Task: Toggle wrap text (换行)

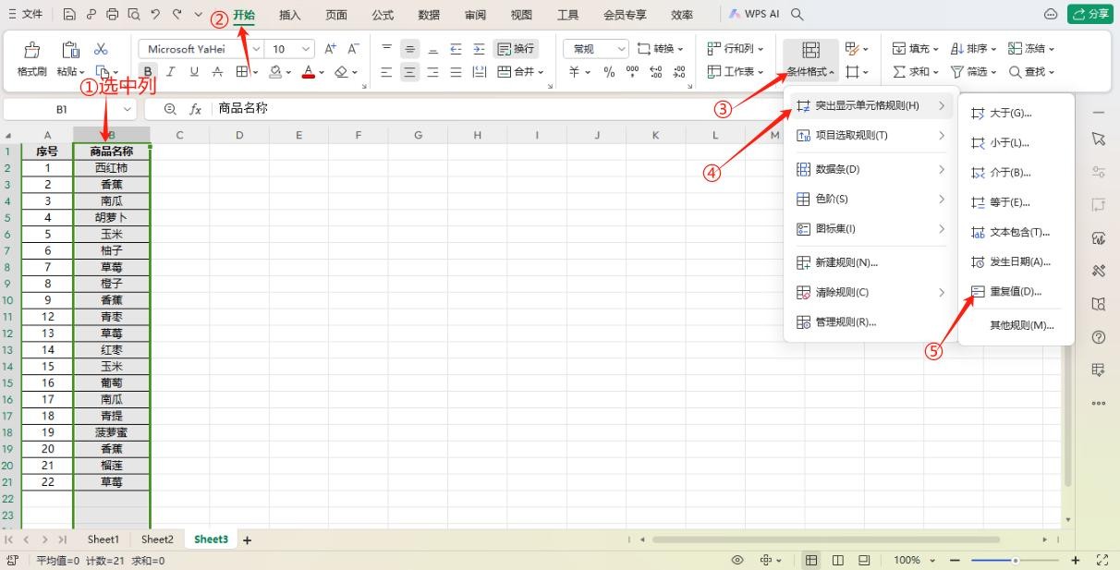Action: click(x=516, y=49)
